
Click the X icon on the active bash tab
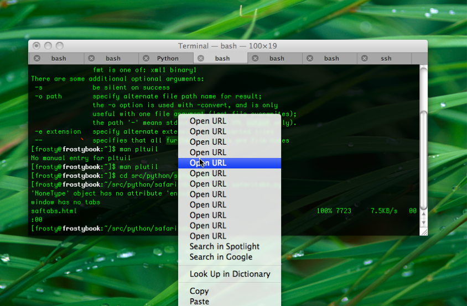point(201,59)
